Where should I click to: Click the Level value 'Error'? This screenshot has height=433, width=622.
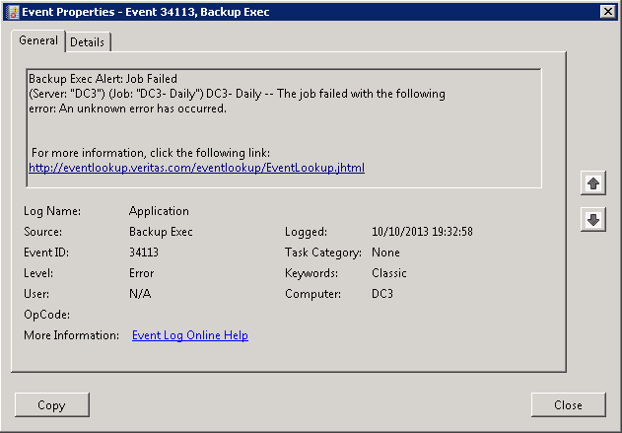pos(141,273)
